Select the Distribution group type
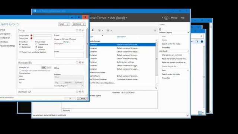238x134 pixels. (20, 47)
